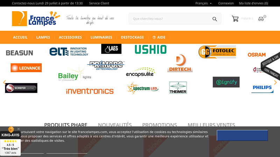Select the PROMOTIONS tab
The height and width of the screenshot is (157, 280).
point(160,125)
